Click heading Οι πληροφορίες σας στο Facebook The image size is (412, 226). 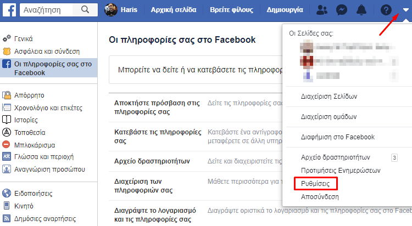(x=182, y=39)
